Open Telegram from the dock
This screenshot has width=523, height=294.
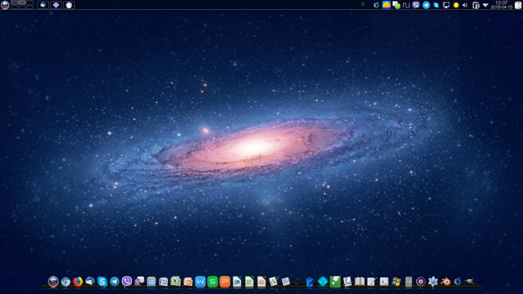114,282
